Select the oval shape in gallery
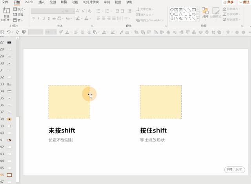 pos(172,14)
